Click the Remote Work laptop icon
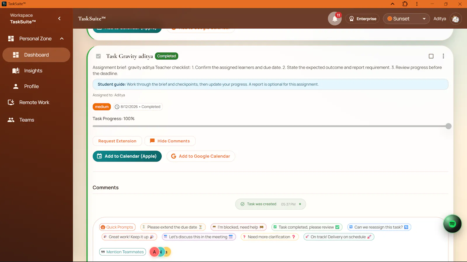The image size is (467, 262). coord(11,102)
